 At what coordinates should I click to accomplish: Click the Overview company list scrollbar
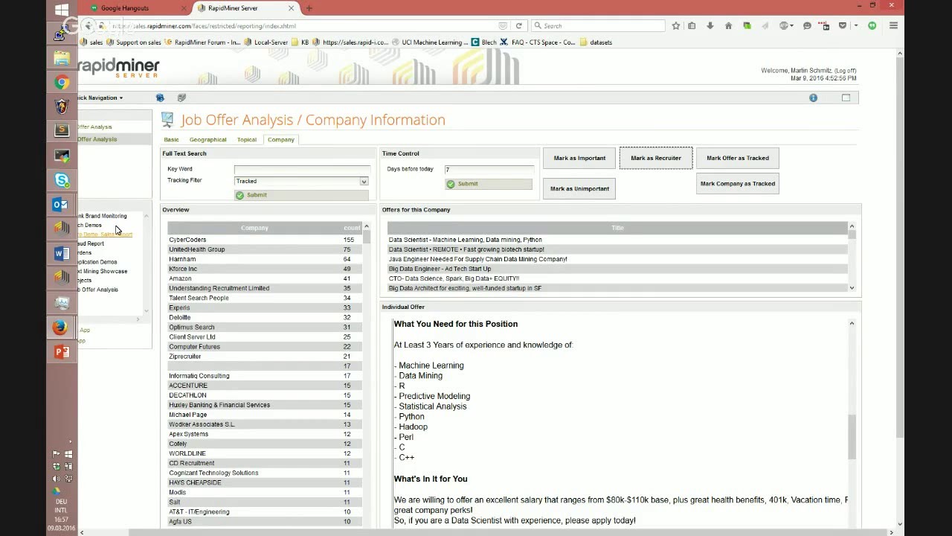tap(366, 238)
